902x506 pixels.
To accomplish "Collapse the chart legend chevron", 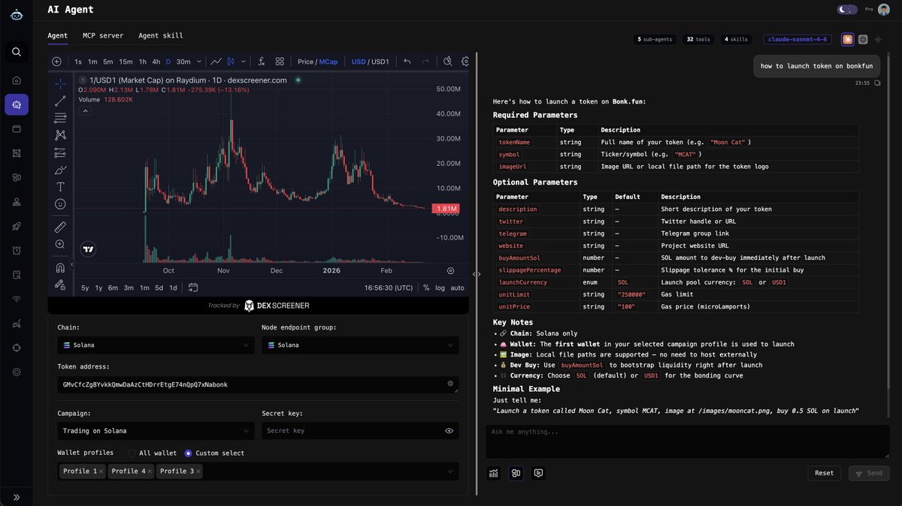I will (x=85, y=110).
